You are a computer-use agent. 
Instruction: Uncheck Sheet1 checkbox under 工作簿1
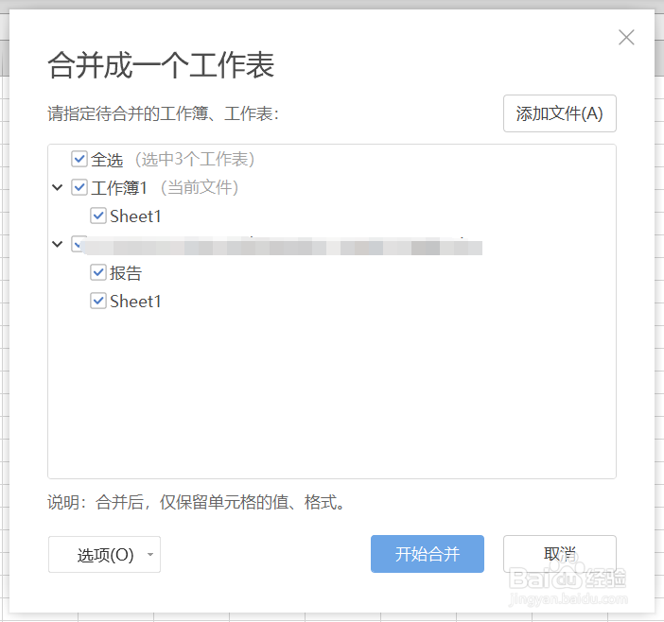coord(98,216)
